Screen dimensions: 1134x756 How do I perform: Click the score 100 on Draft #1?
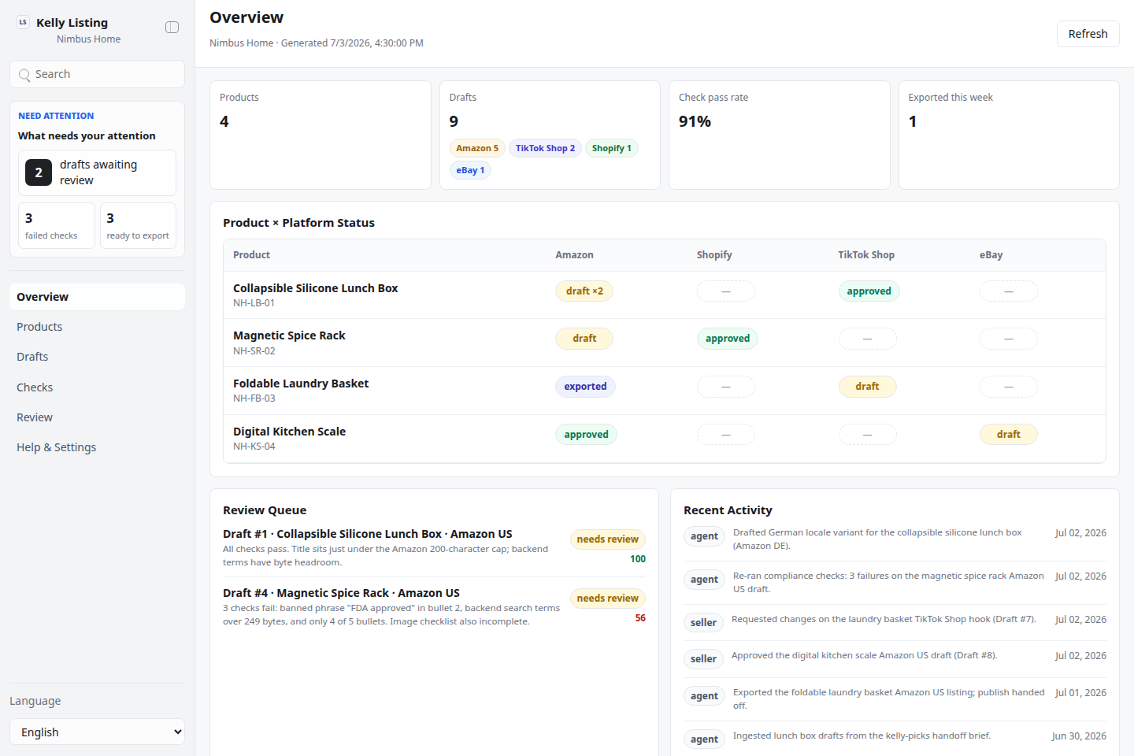[x=638, y=559]
